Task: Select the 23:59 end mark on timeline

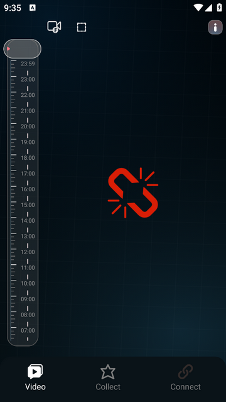Action: coord(28,64)
